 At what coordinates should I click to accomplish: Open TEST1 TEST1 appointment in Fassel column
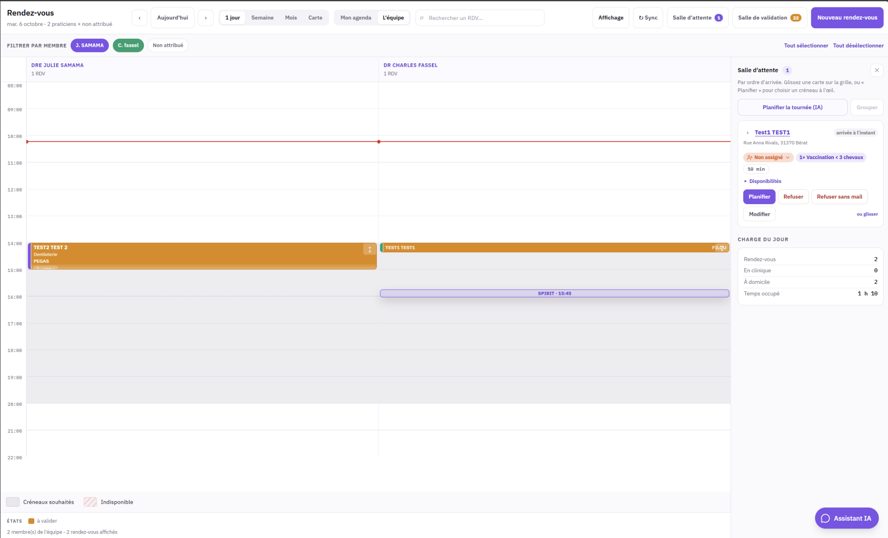[554, 248]
